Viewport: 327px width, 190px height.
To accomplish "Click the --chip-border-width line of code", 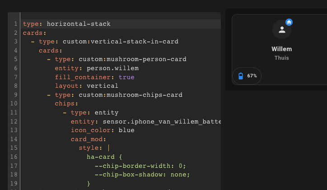I will 140,166.
